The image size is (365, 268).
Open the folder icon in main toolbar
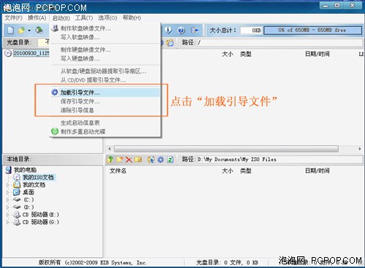point(22,30)
